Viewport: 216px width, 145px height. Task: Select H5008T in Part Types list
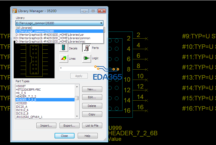45,86
